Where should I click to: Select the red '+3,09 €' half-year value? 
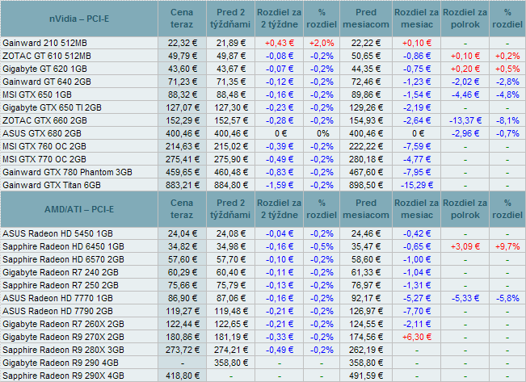[x=465, y=246]
